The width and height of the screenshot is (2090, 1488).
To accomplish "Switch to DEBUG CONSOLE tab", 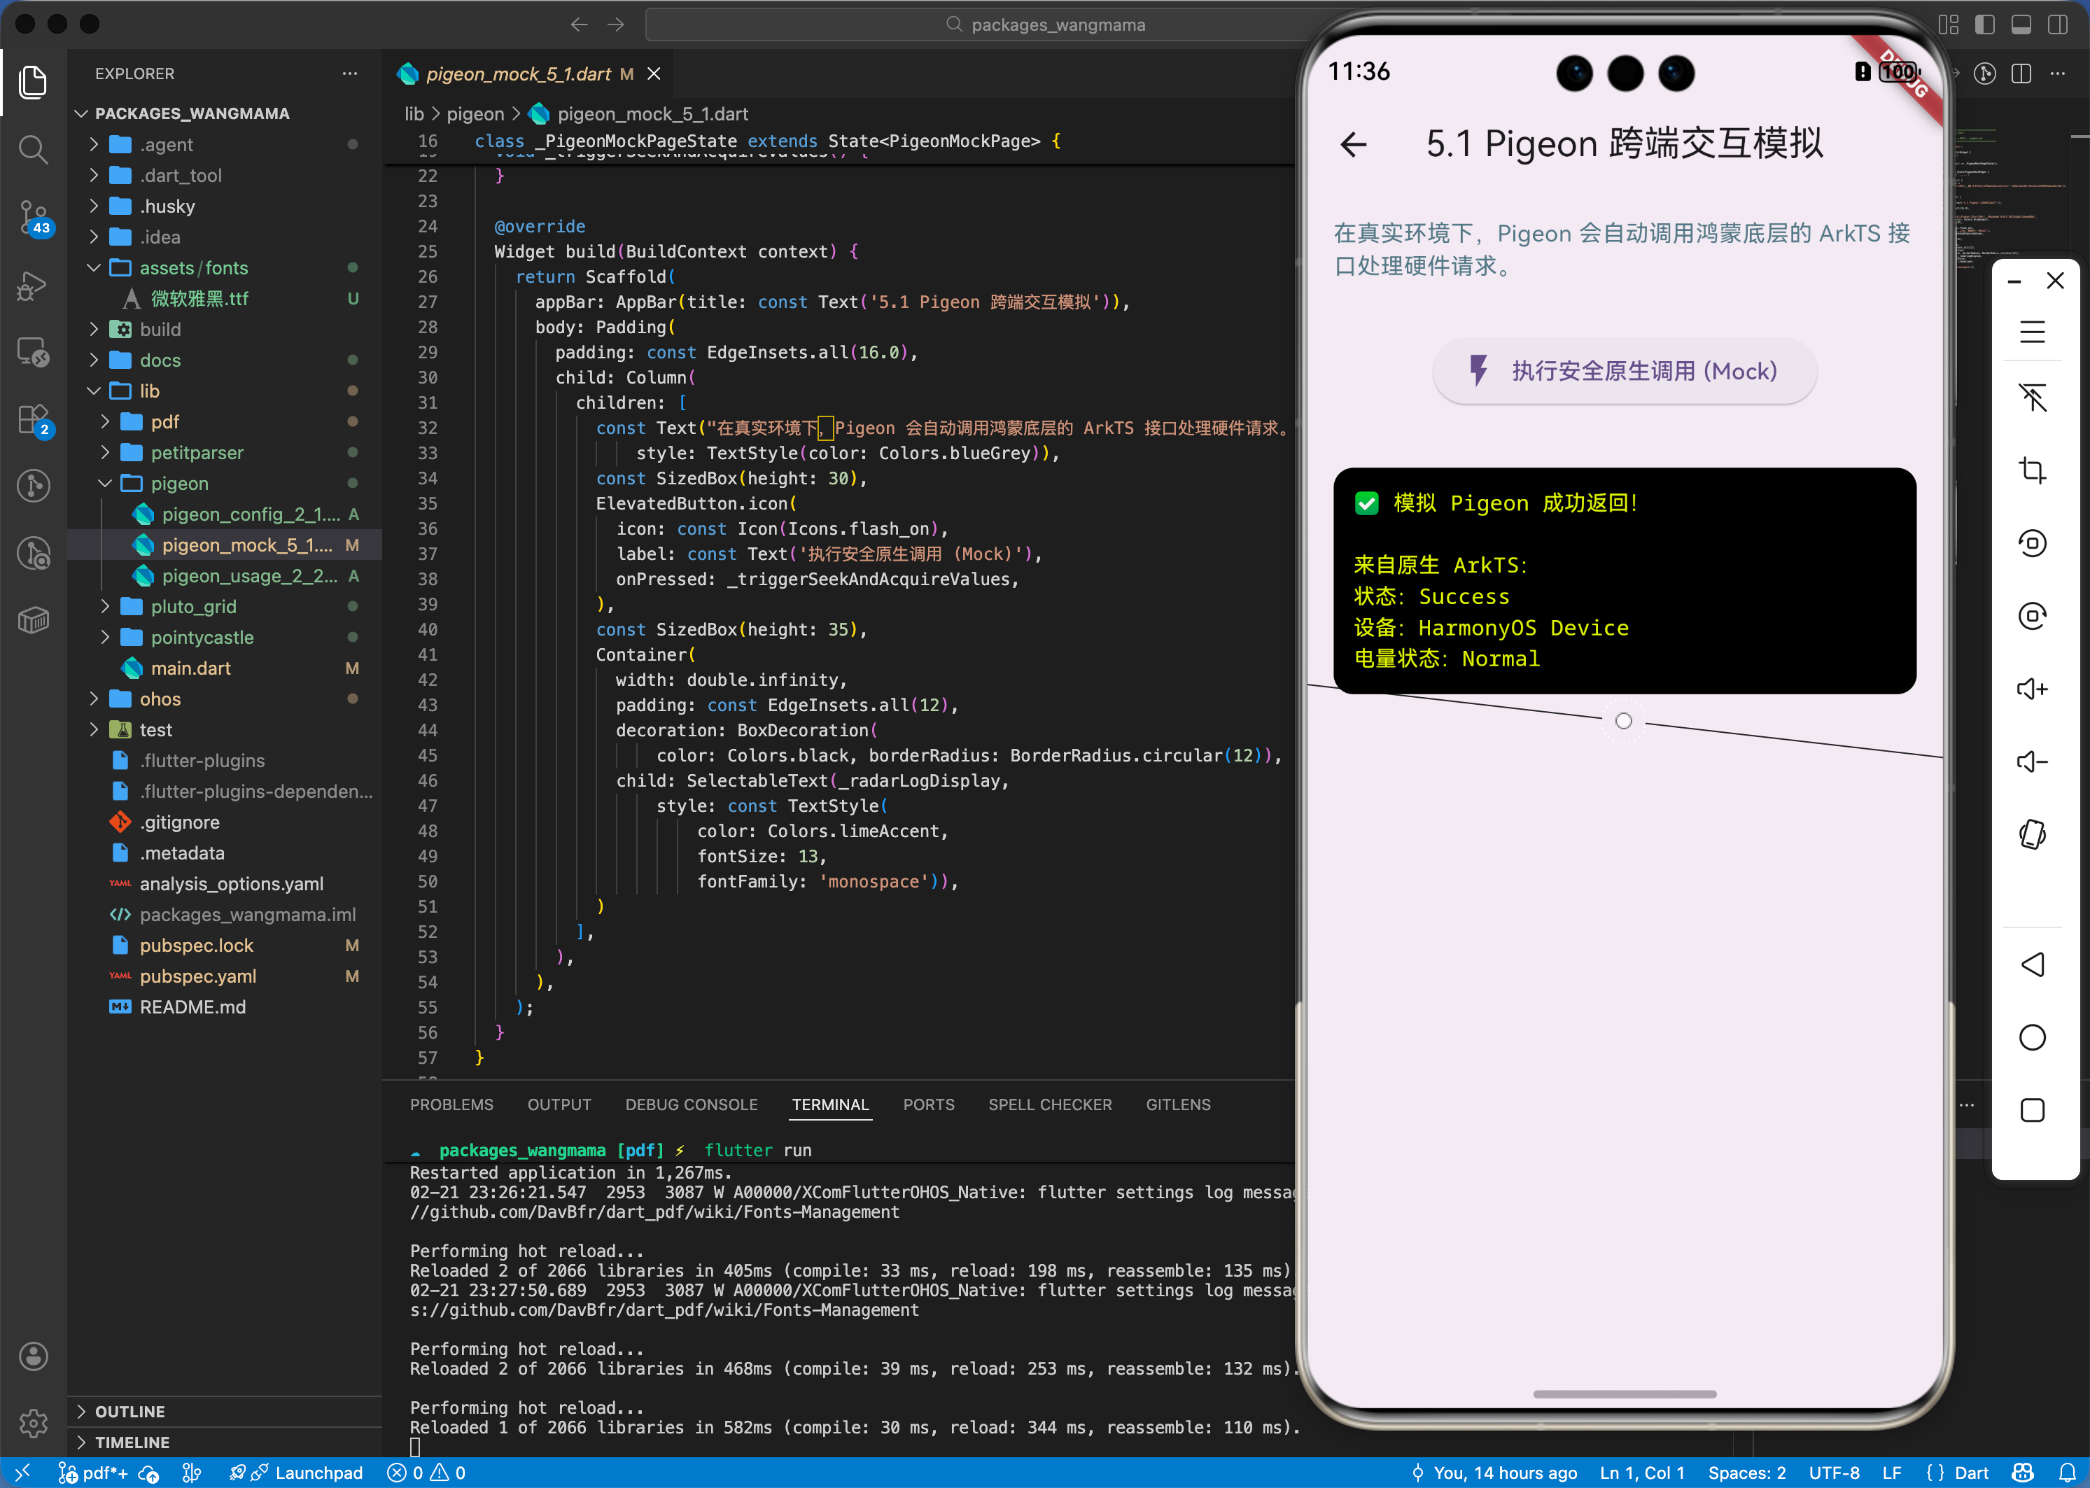I will [x=691, y=1104].
